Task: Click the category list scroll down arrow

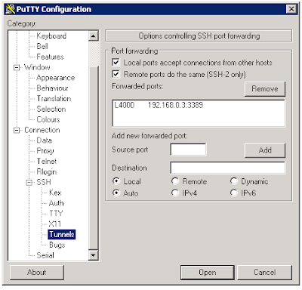Action: coord(94,255)
